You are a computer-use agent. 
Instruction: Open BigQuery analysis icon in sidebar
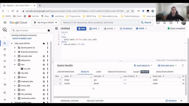pos(5,30)
